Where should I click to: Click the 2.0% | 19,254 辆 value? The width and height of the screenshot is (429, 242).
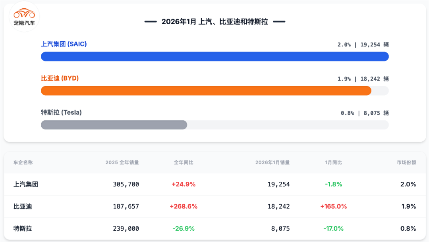coord(363,44)
